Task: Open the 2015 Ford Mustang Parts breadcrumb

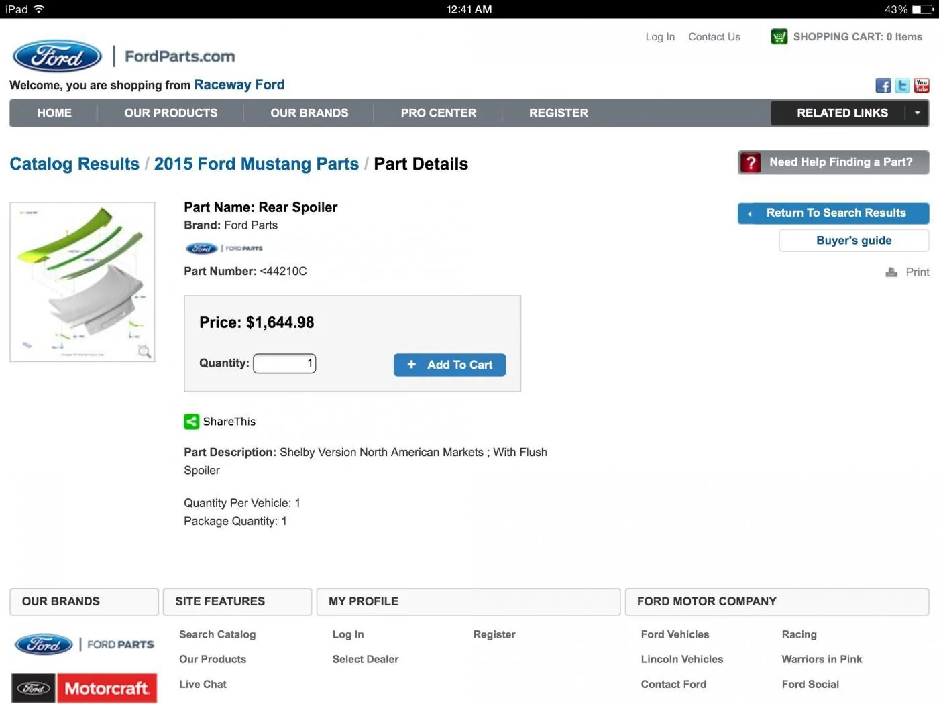Action: (256, 164)
